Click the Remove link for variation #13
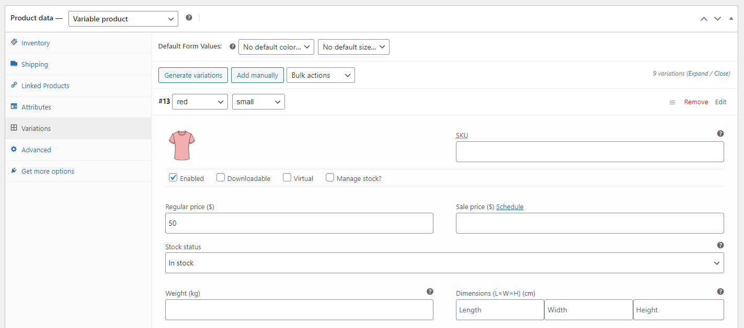This screenshot has width=744, height=328. 696,102
